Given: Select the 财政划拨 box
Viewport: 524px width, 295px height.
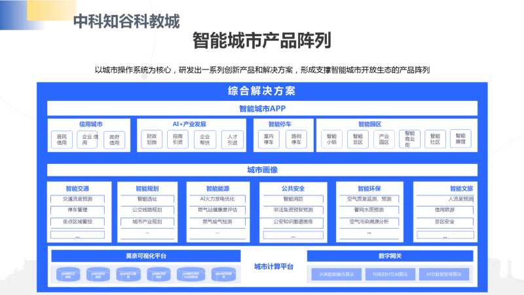Looking at the screenshot, I should coord(152,139).
